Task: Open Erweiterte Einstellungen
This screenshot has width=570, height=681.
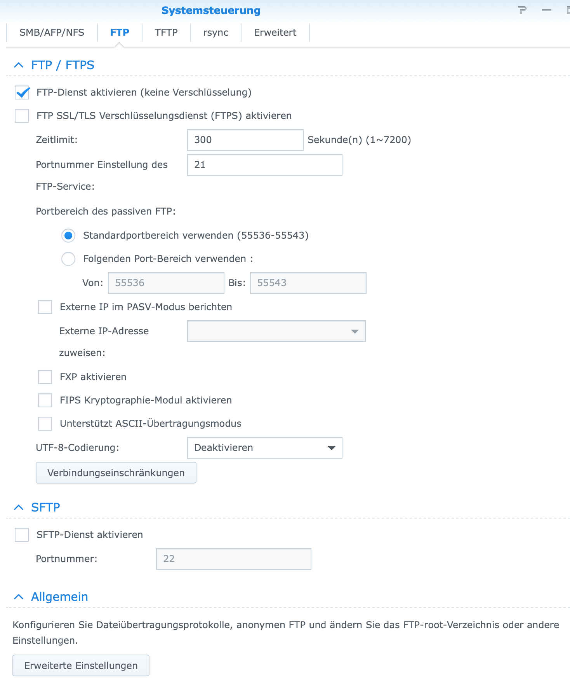Action: tap(81, 665)
